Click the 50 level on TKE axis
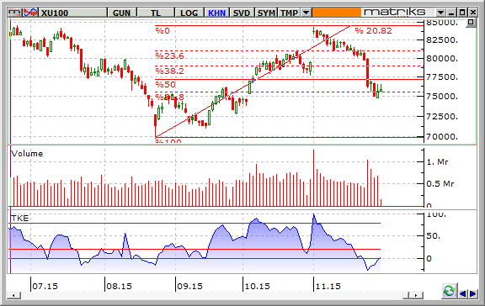Screen dimensions: 485x306 pos(434,236)
